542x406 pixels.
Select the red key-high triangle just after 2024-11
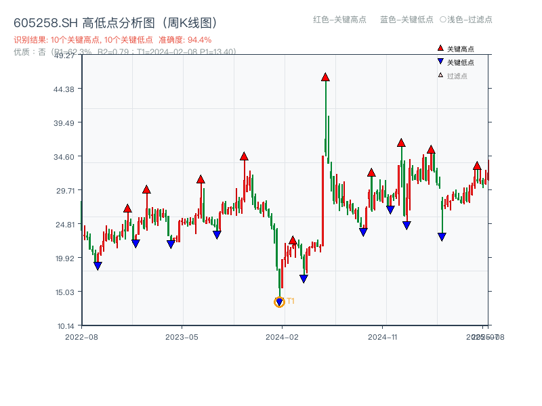click(x=401, y=143)
